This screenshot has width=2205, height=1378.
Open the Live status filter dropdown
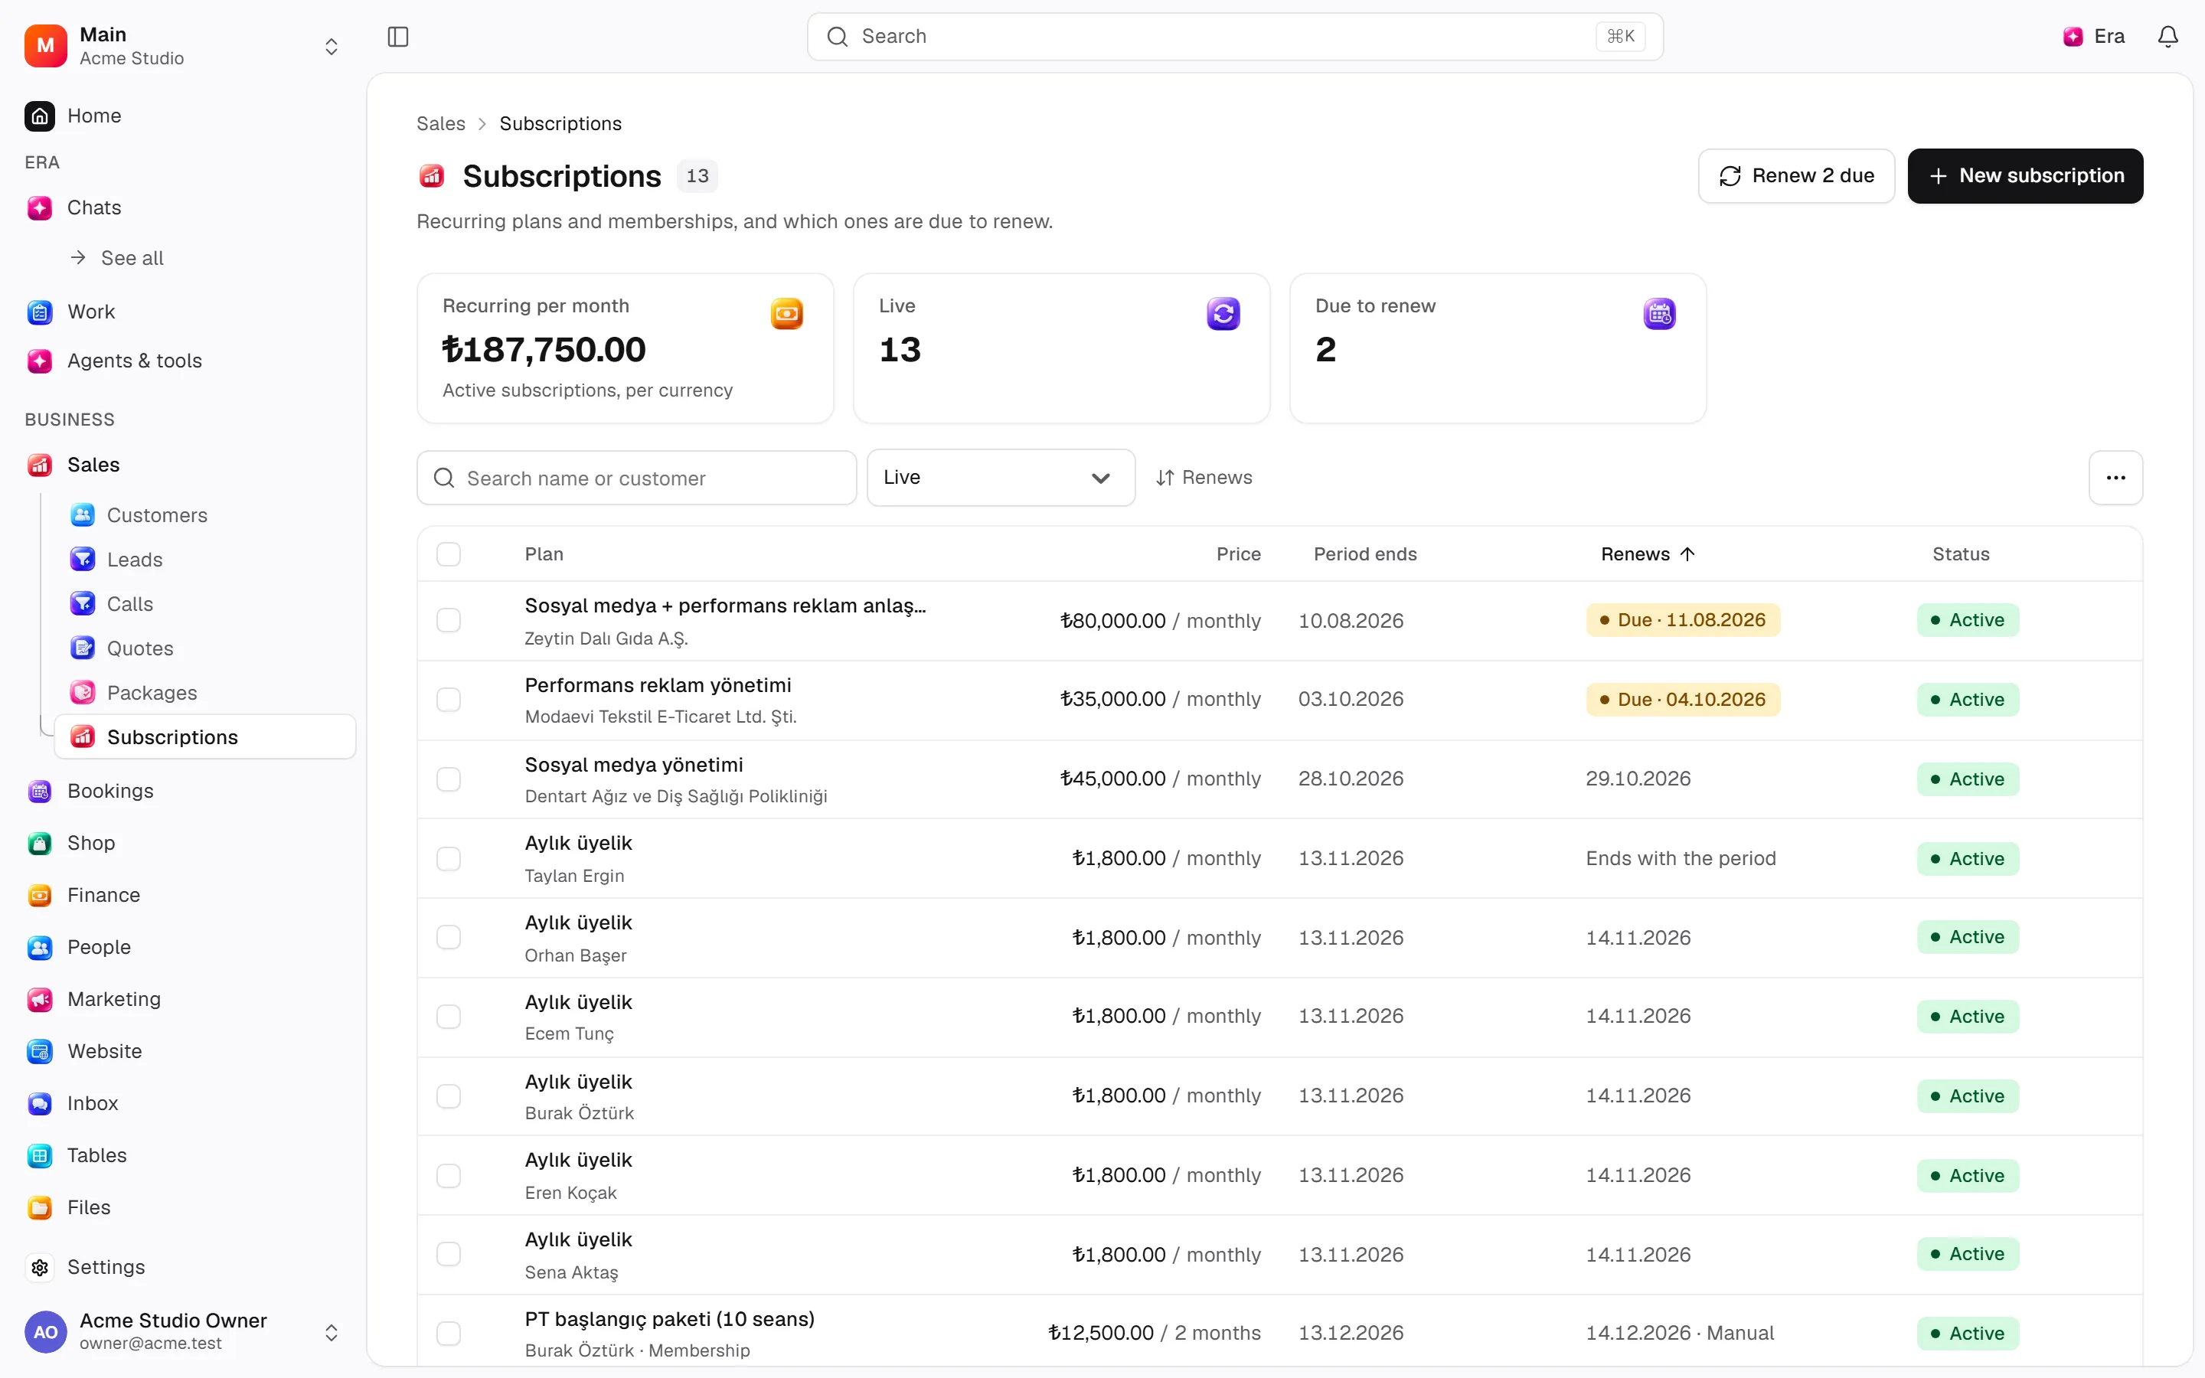point(1001,478)
